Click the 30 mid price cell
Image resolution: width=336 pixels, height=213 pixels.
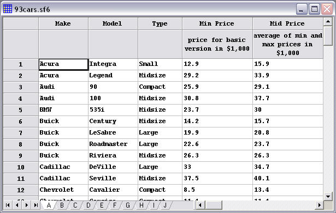coord(288,110)
